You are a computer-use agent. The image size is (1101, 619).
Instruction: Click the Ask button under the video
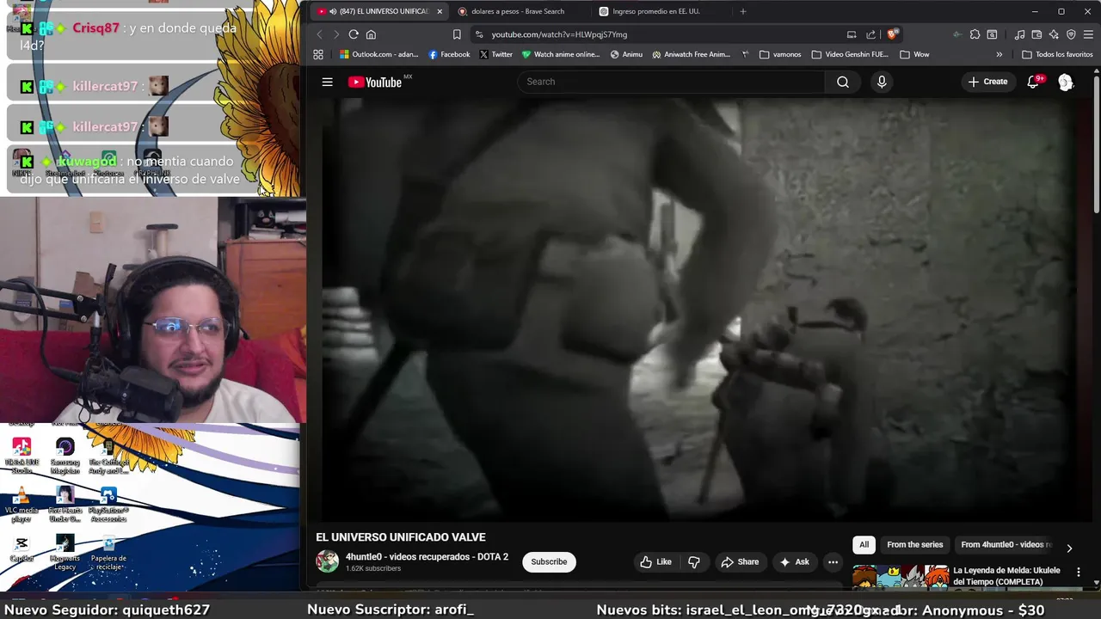pyautogui.click(x=794, y=561)
